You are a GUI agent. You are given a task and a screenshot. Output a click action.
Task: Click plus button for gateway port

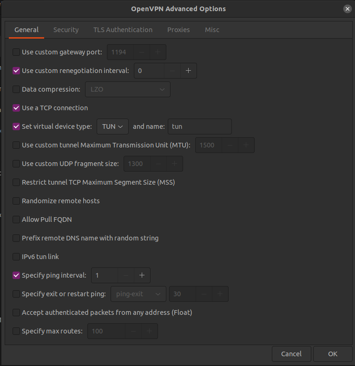point(158,52)
